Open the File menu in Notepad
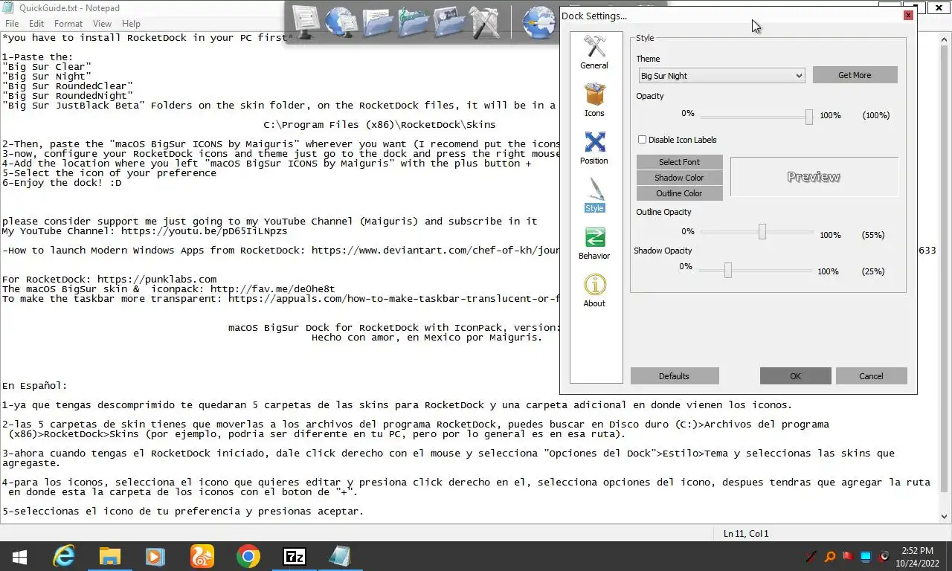The width and height of the screenshot is (952, 571). coord(12,24)
